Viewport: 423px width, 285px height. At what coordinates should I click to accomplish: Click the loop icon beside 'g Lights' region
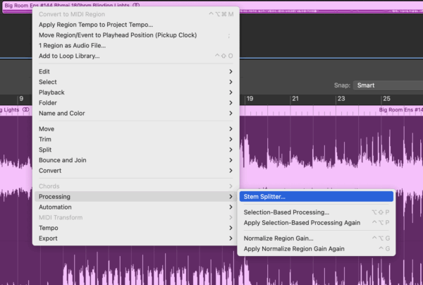pos(26,110)
